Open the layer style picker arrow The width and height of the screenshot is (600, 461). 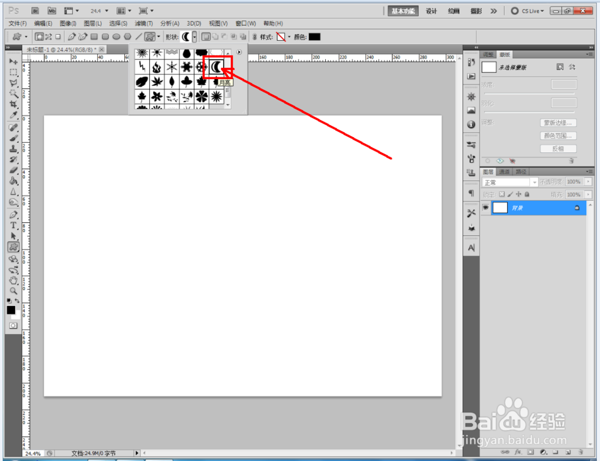[289, 37]
